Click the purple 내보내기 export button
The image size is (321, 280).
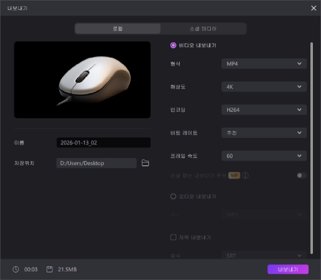point(288,269)
